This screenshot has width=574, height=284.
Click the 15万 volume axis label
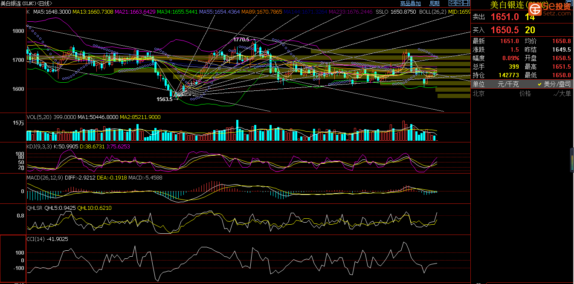point(18,123)
